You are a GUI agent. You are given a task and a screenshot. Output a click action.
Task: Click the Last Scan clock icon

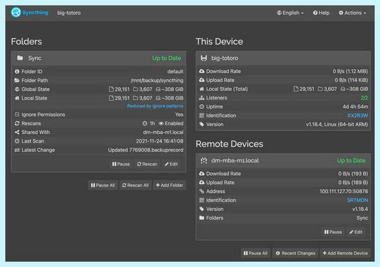17,141
